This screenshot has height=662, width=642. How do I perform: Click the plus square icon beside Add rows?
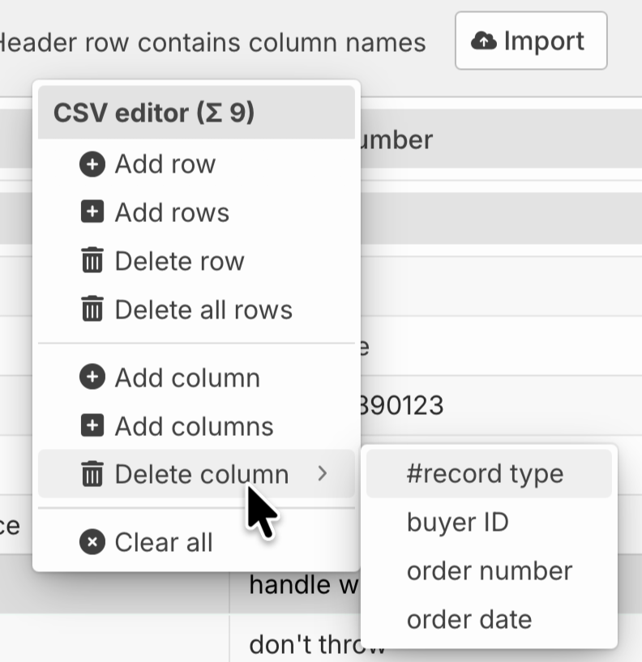92,211
